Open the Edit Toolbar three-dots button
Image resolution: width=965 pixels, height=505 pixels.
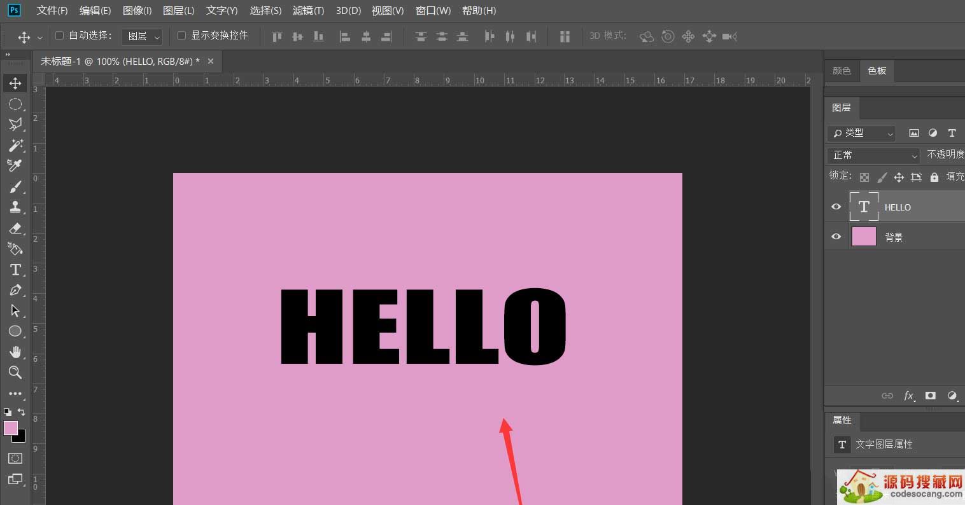pyautogui.click(x=15, y=394)
